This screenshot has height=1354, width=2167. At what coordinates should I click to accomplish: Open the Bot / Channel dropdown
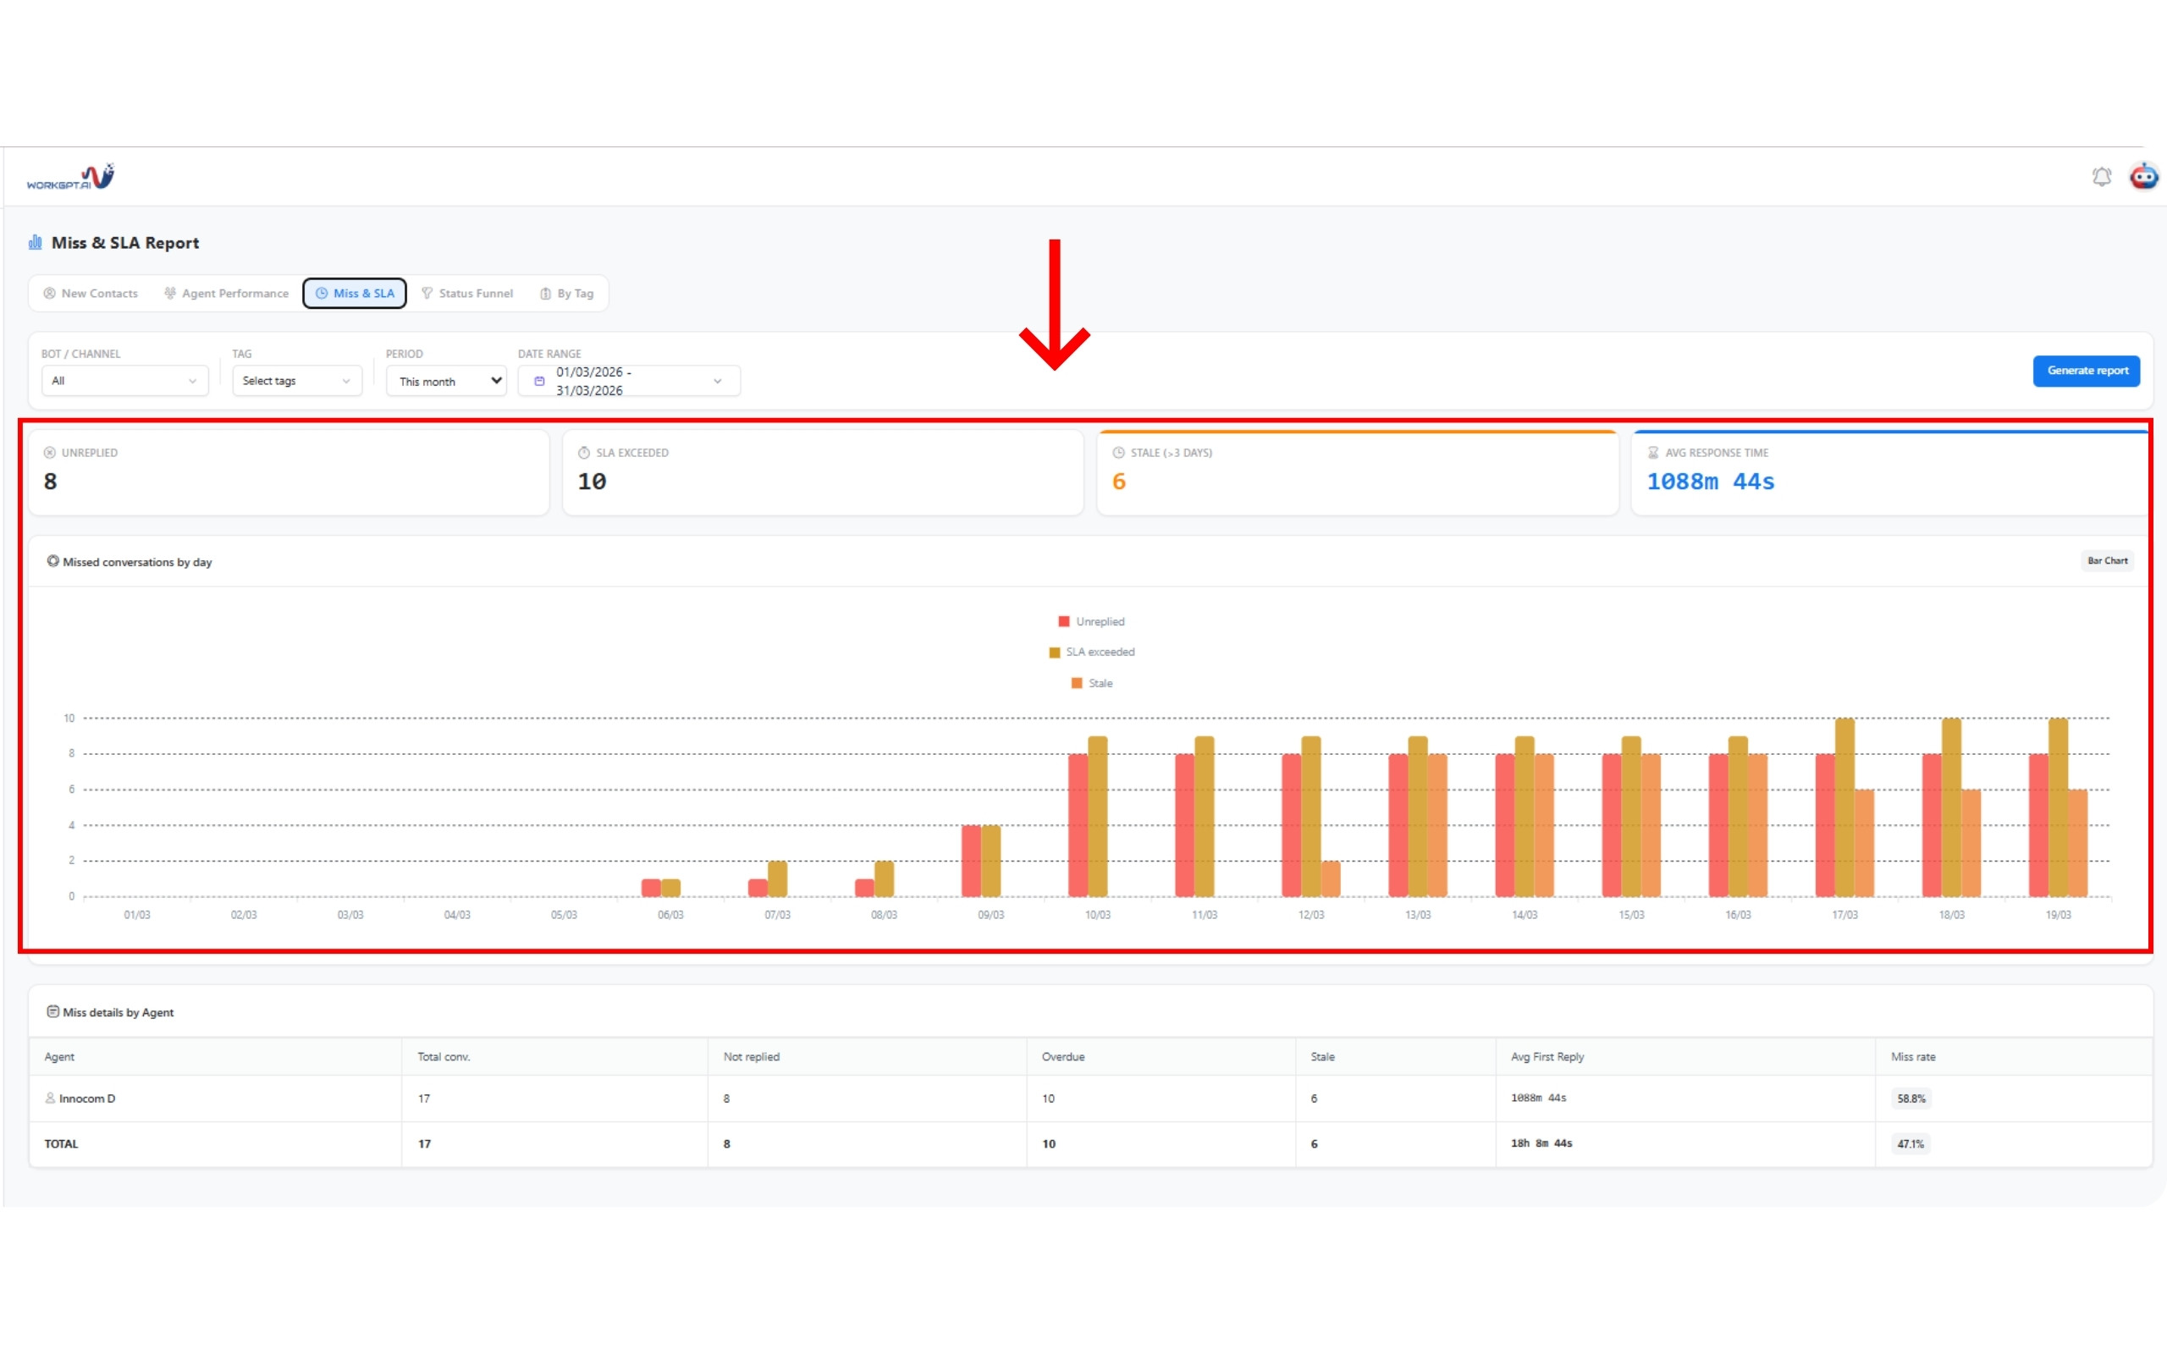pyautogui.click(x=124, y=381)
